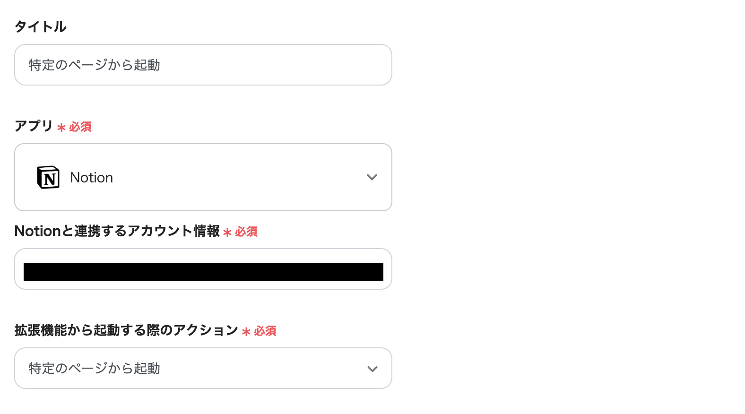The width and height of the screenshot is (745, 414).
Task: Select the Notionと連携するアカウント情報 field
Action: tap(203, 269)
